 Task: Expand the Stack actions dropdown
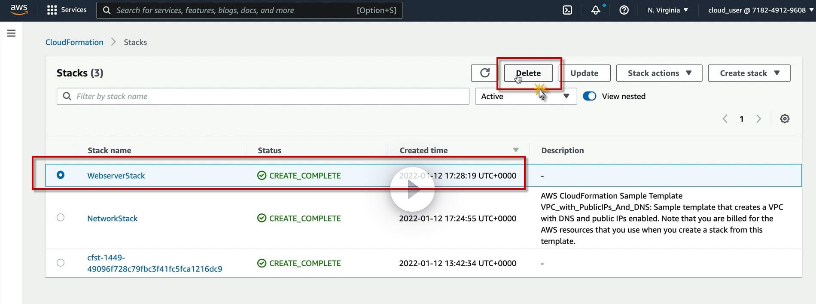tap(659, 73)
